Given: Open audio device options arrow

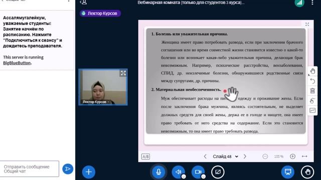Looking at the screenshot, I should click(184, 176).
